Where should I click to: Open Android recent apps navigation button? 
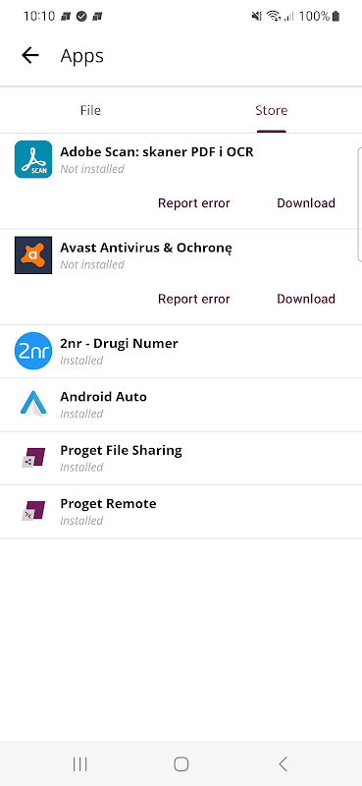point(80,764)
